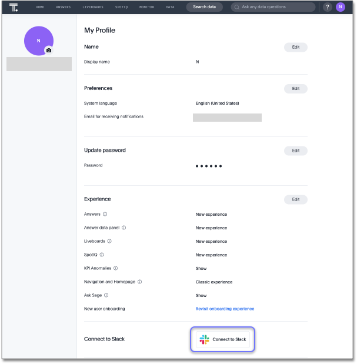Viewport: 357px width, 364px height.
Task: Click the info icon beside Answers
Action: [105, 214]
